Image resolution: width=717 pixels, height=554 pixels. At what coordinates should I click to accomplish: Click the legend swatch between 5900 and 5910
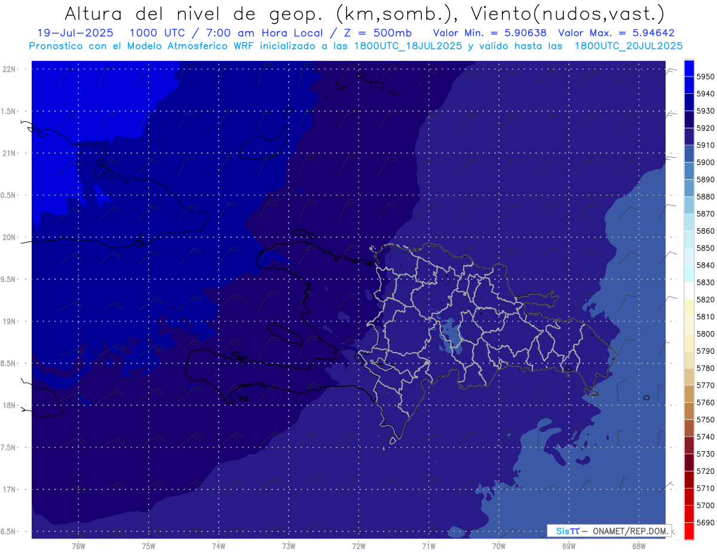click(689, 154)
